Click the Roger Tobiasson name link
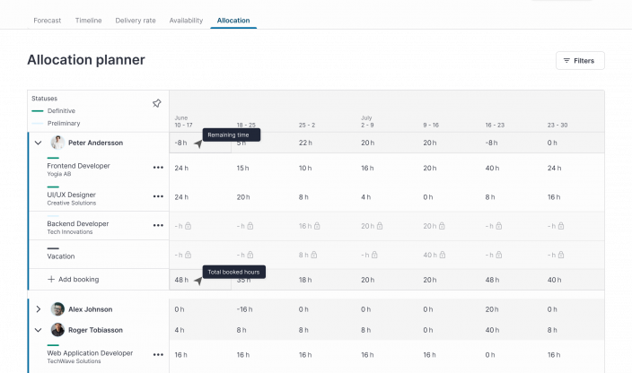 95,330
